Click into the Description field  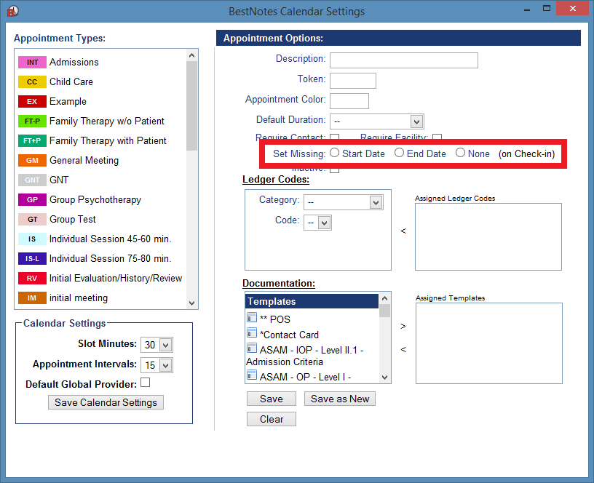[x=404, y=60]
